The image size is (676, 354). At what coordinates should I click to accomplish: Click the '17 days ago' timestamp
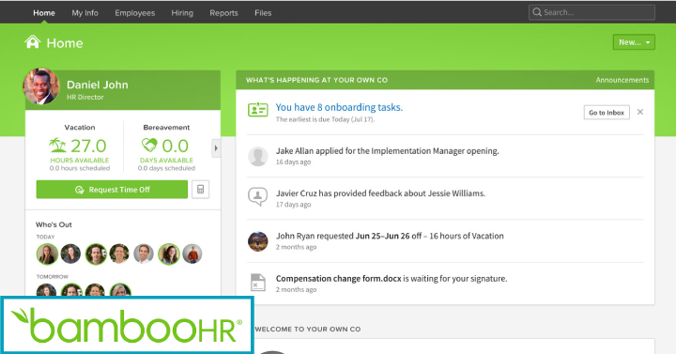coord(293,205)
